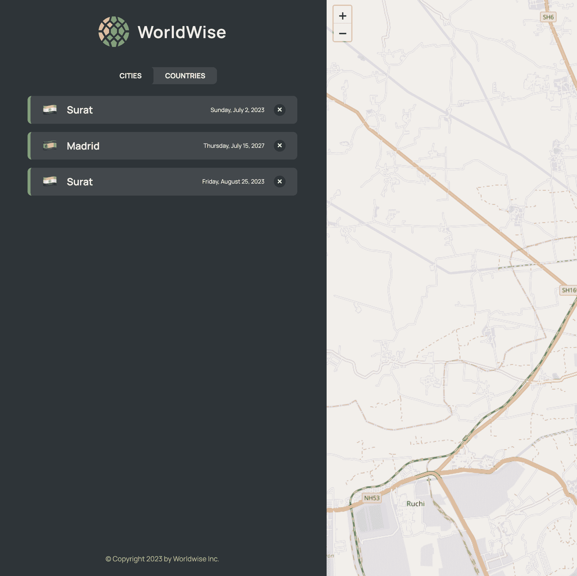
Task: Switch to the CITIES tab
Action: pos(130,76)
